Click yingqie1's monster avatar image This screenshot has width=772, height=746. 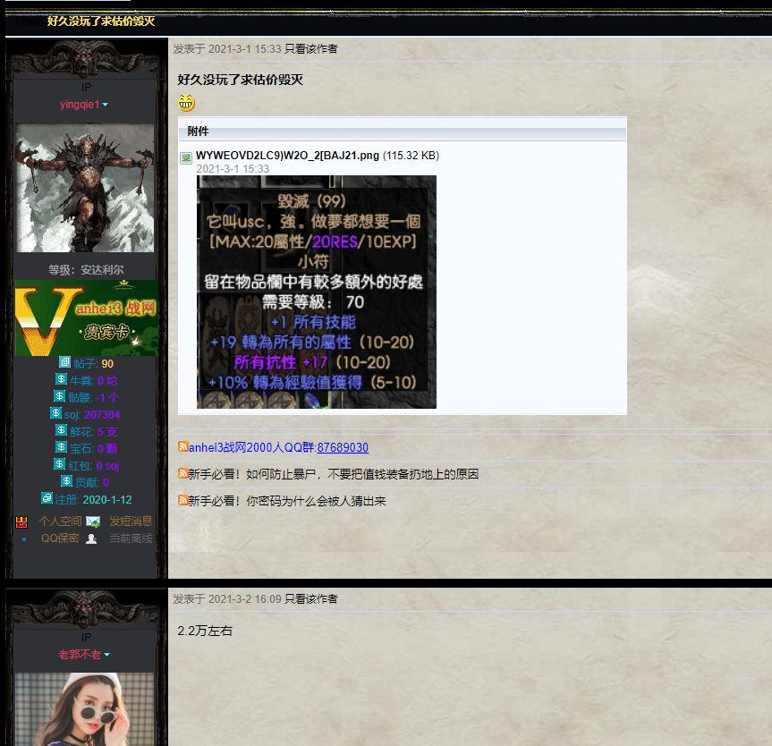(x=85, y=188)
